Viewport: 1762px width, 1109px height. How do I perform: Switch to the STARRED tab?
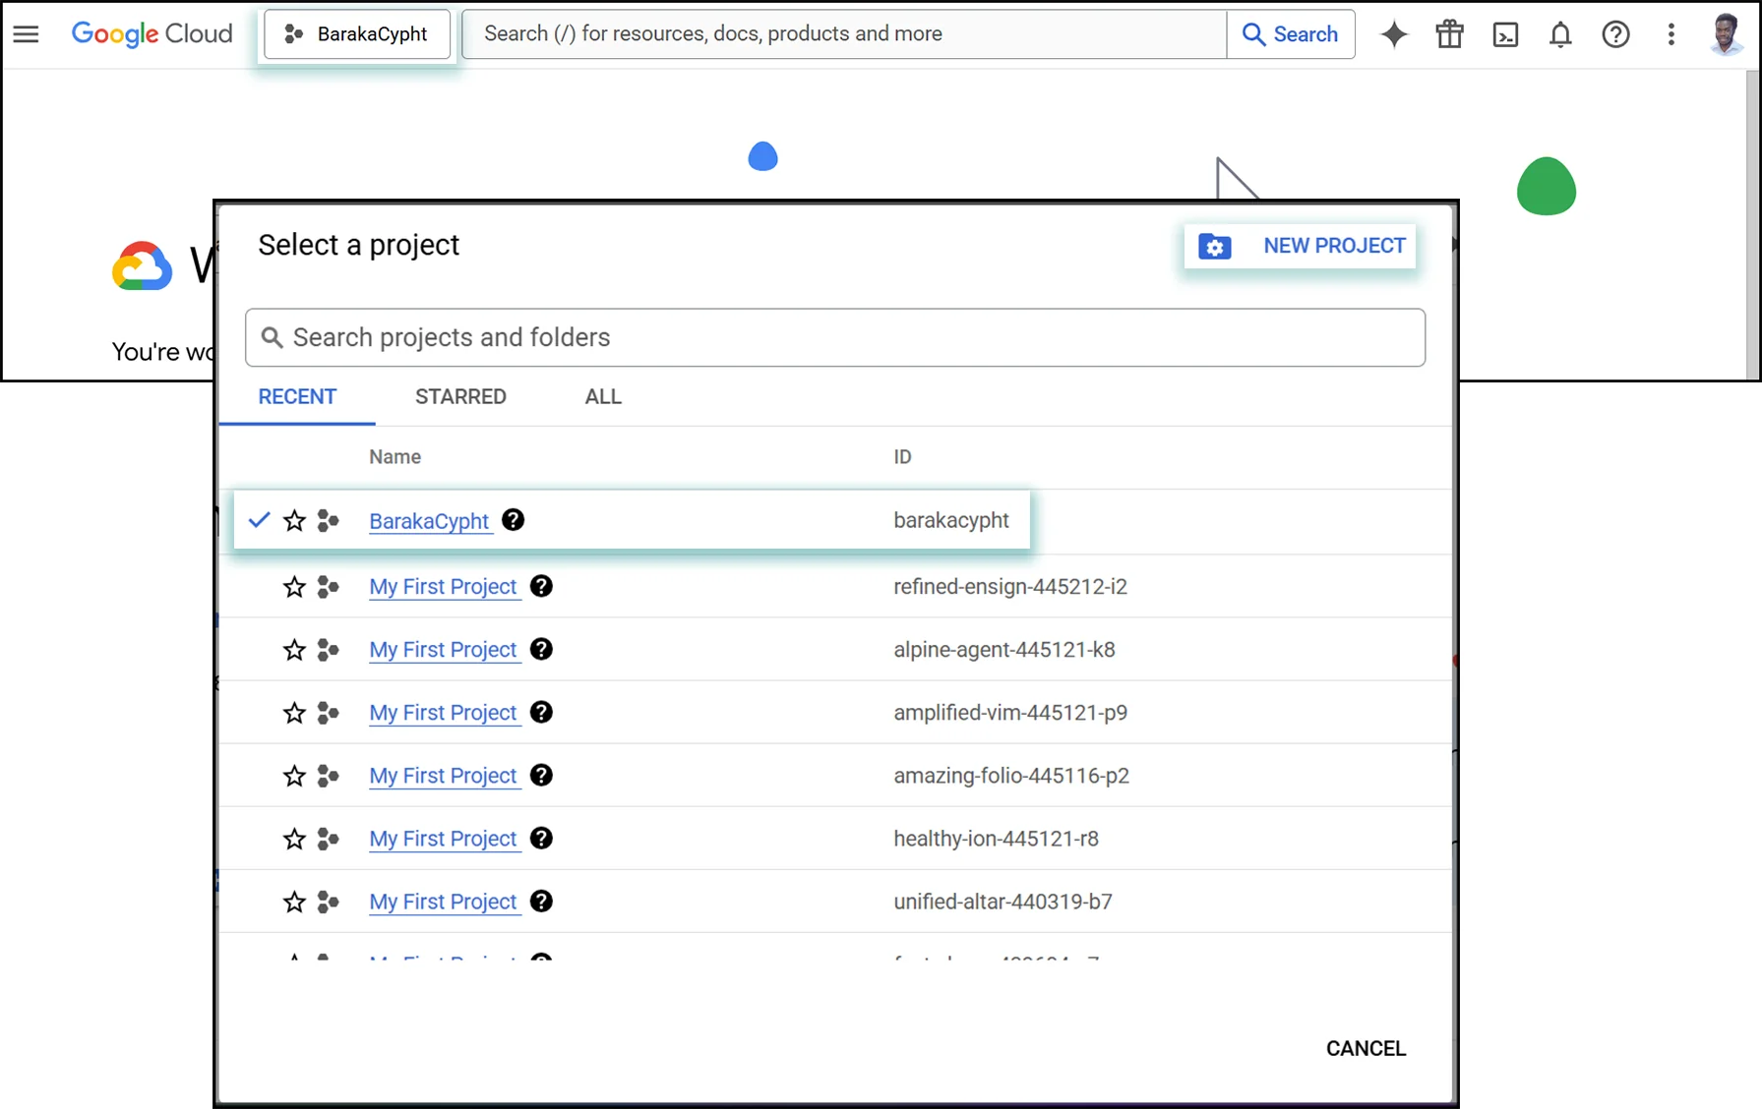click(x=460, y=397)
